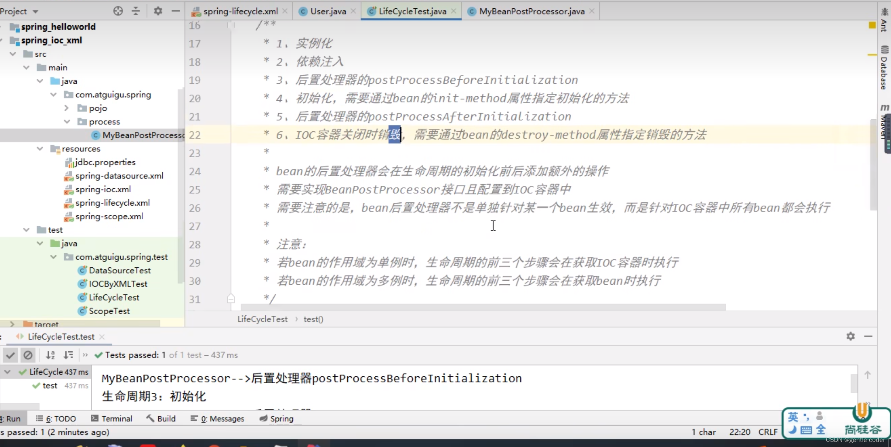Open Project panel settings gear

(158, 11)
